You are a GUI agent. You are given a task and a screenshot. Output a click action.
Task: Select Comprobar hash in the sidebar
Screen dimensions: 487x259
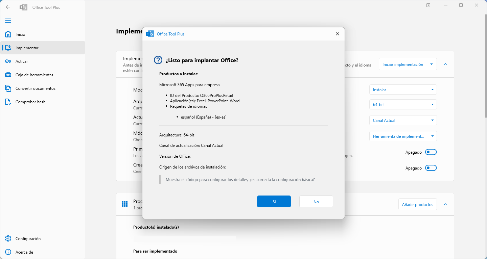coord(43,102)
